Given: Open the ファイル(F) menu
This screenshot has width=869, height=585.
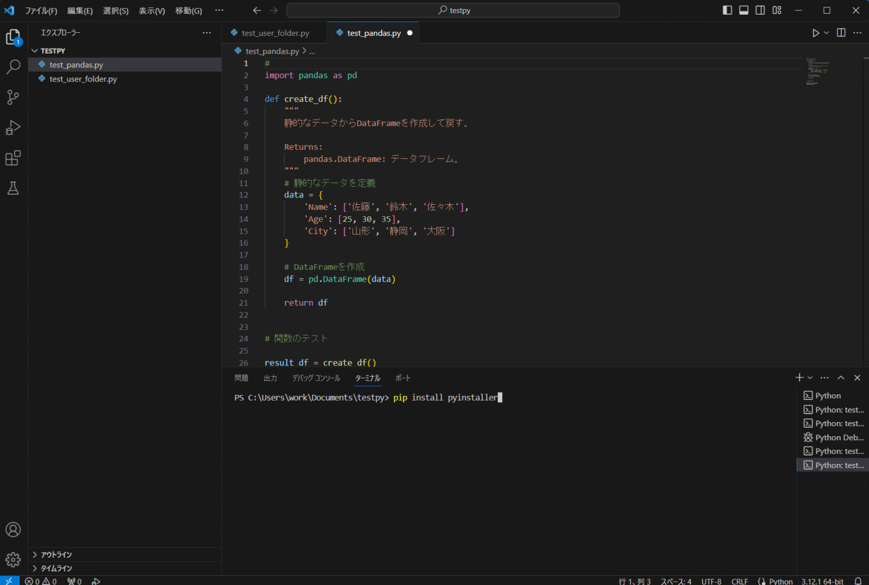Looking at the screenshot, I should tap(41, 11).
